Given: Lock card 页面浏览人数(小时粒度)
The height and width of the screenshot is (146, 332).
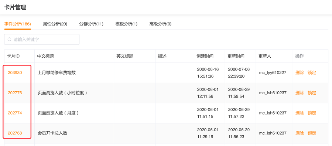Looking at the screenshot, I should [x=312, y=93].
